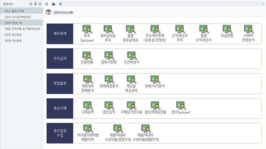The image size is (266, 149).
Task: Open 부서별거래처별 매출이익 icon
Action: (x=88, y=129)
